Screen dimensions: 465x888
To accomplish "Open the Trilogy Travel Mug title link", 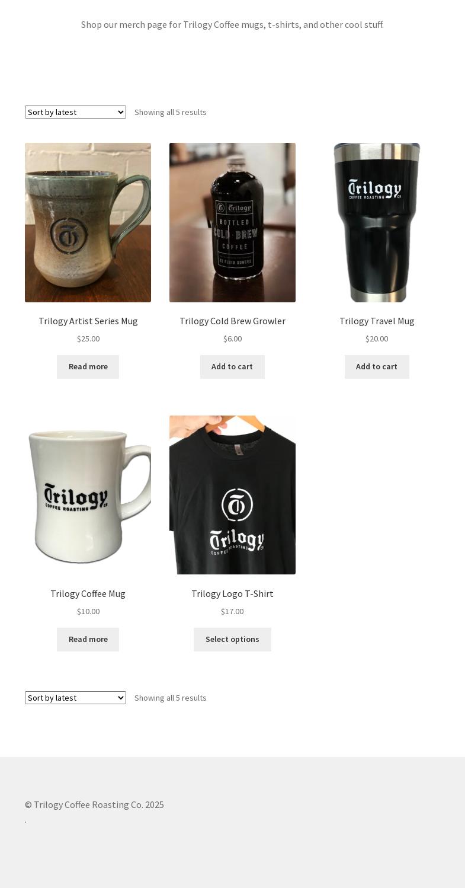I will [x=377, y=321].
